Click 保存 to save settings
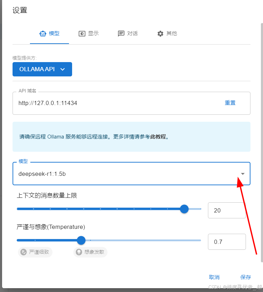 (x=246, y=277)
